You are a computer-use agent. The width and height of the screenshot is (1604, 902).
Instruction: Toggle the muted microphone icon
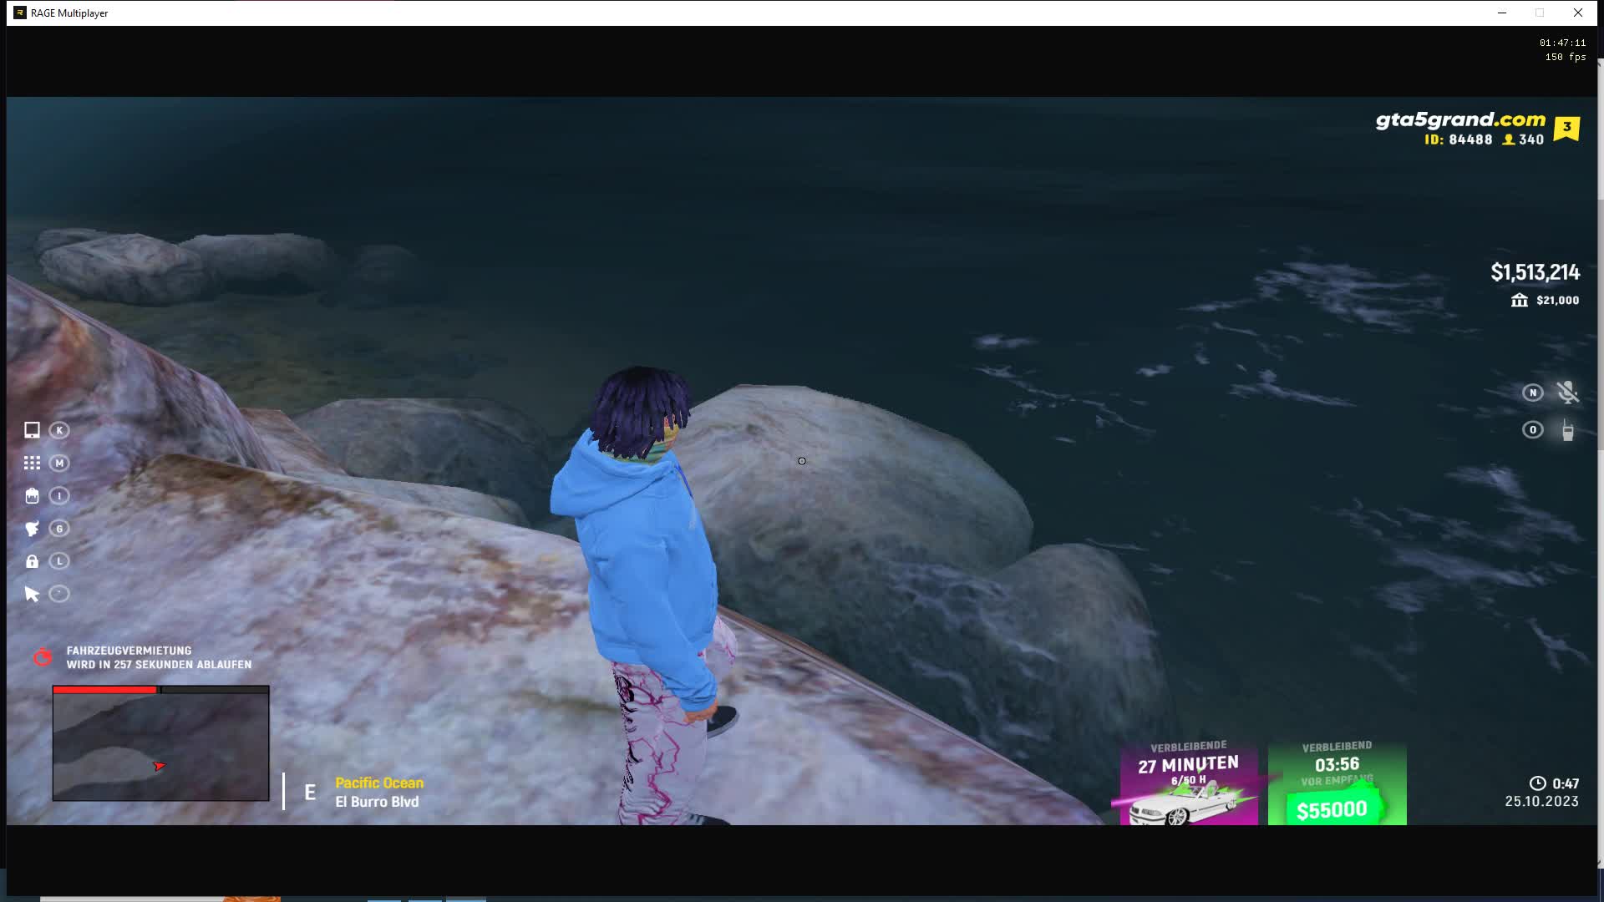pyautogui.click(x=1567, y=393)
